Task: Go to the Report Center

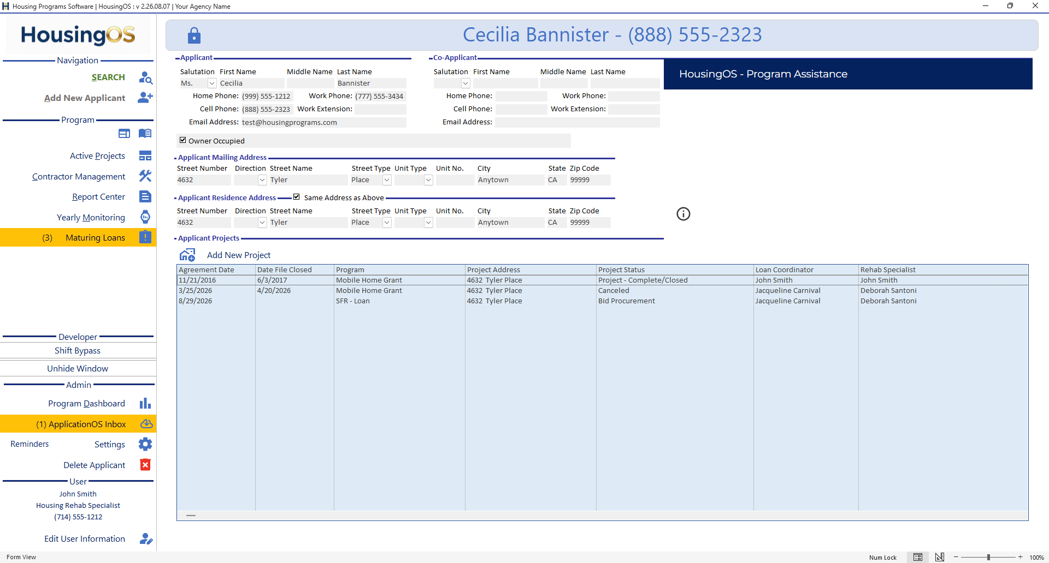Action: [98, 197]
